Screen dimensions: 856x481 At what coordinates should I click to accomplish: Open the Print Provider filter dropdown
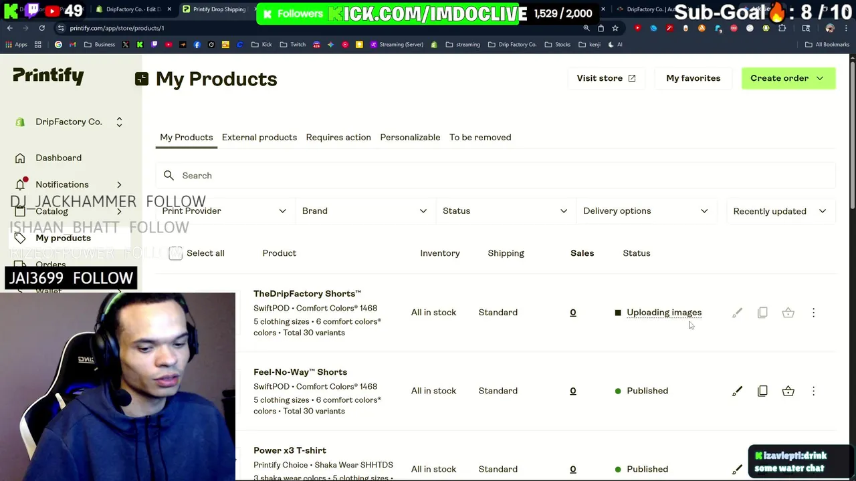click(225, 211)
